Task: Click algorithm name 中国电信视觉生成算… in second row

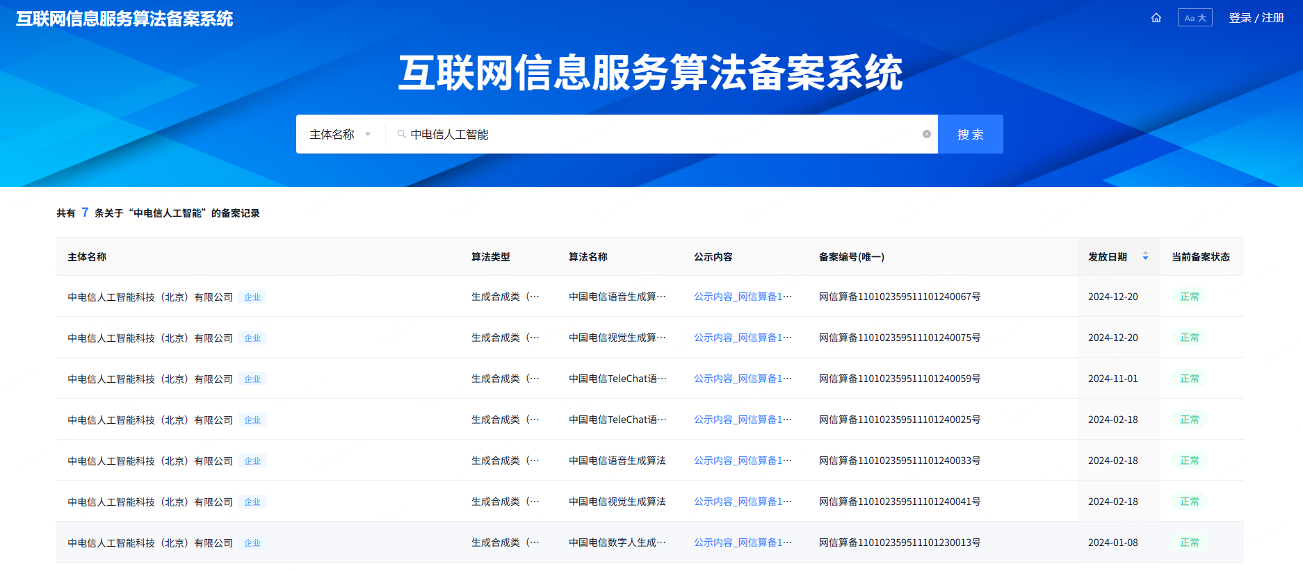Action: (x=617, y=338)
